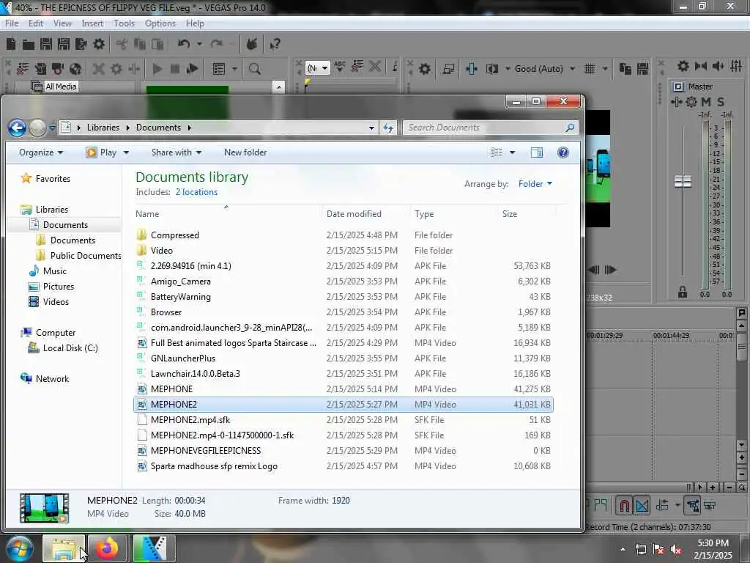750x563 pixels.
Task: Click the What's This help cursor icon
Action: click(275, 45)
